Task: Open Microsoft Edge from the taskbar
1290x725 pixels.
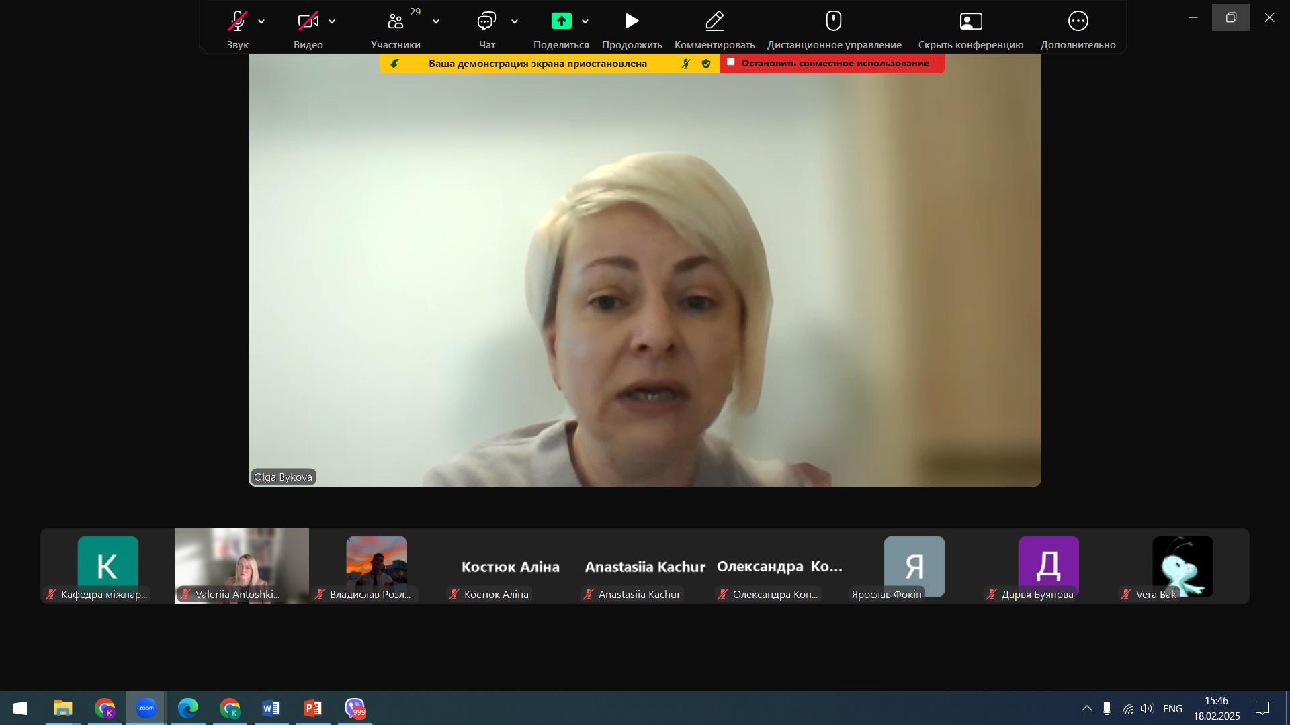Action: [188, 708]
